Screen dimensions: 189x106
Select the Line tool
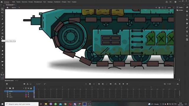(x=2, y=43)
